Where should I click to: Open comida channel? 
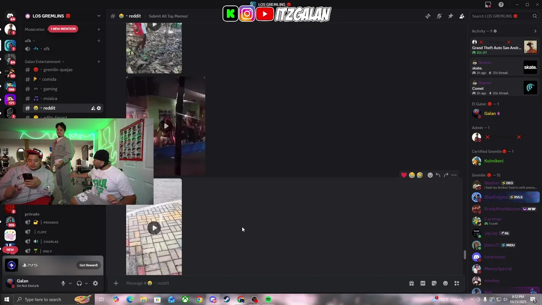pos(63,79)
